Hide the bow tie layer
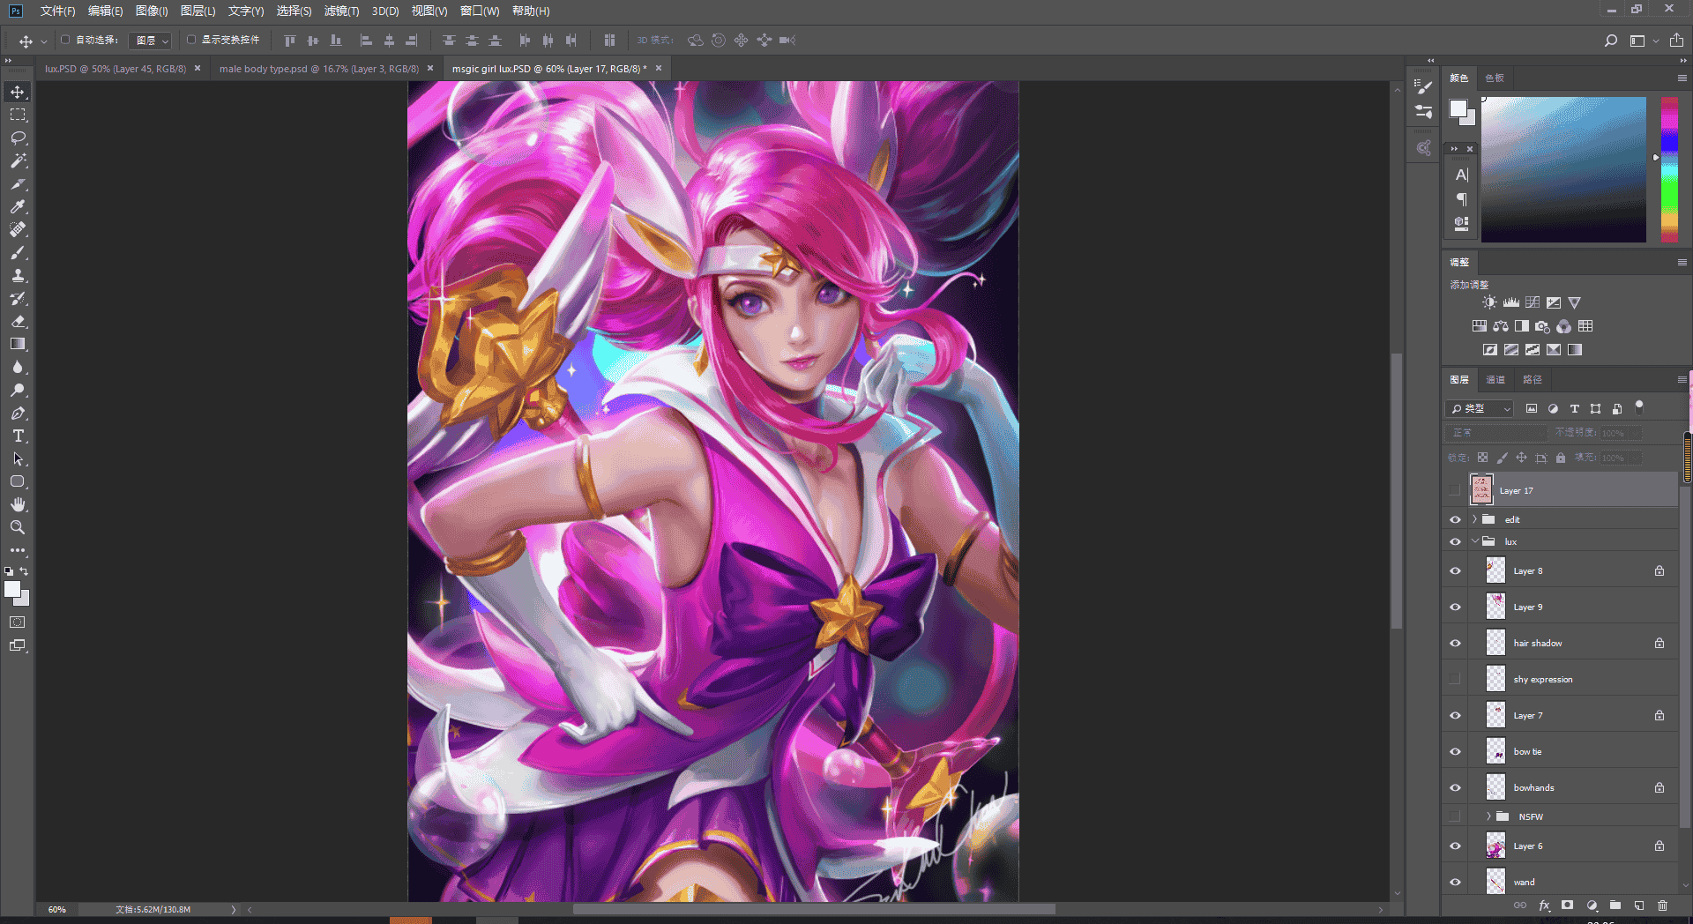Image resolution: width=1693 pixels, height=924 pixels. pyautogui.click(x=1455, y=752)
